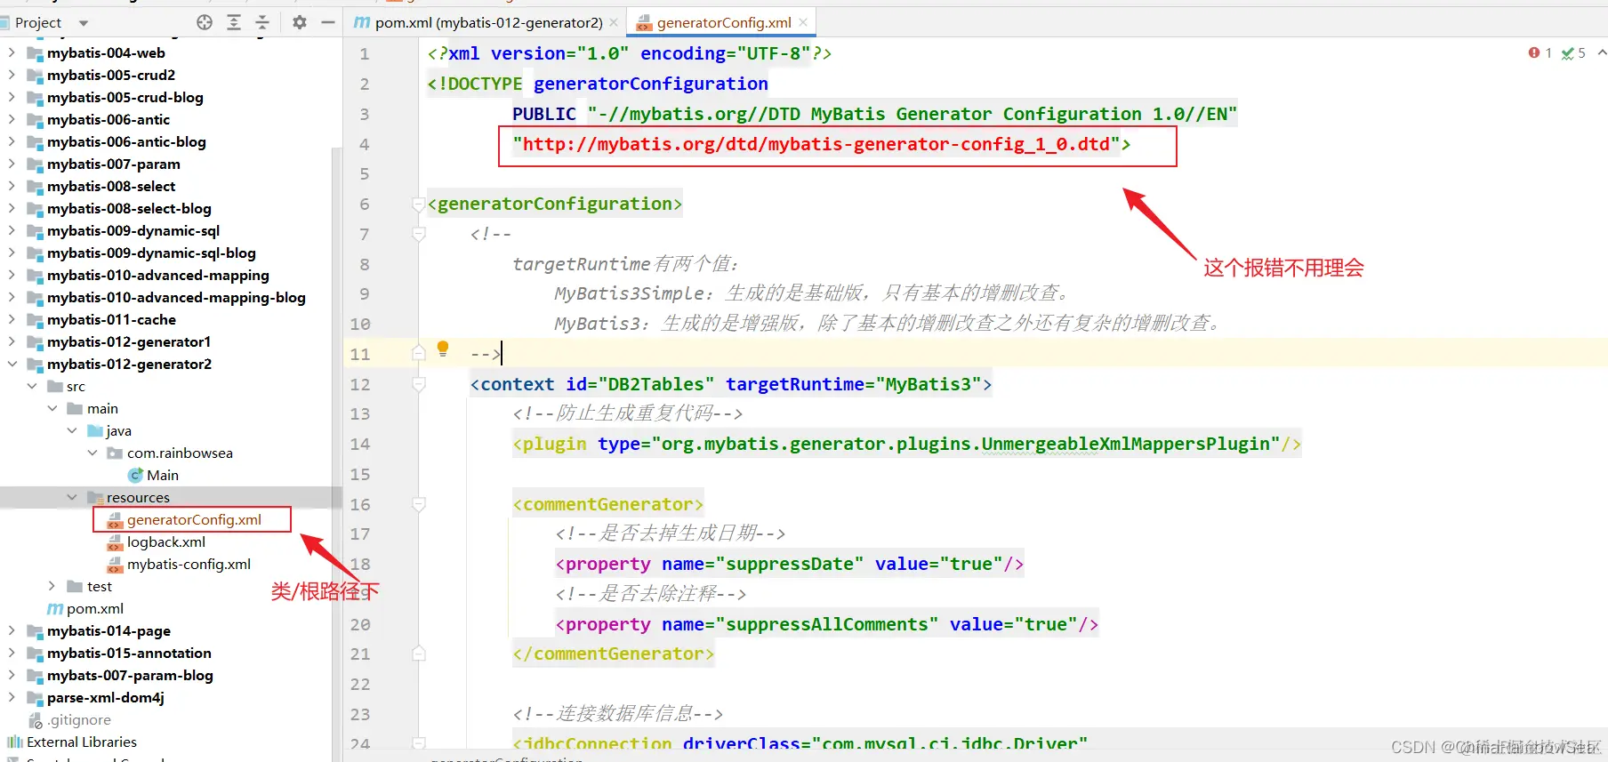The width and height of the screenshot is (1608, 762).
Task: Select mybatis-005-crud-blog module
Action: pyautogui.click(x=125, y=98)
